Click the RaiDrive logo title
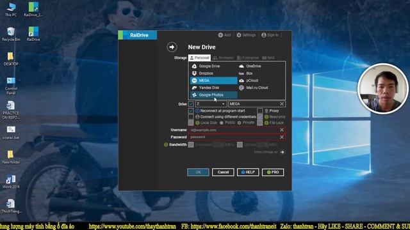The height and width of the screenshot is (230, 410). [x=138, y=35]
